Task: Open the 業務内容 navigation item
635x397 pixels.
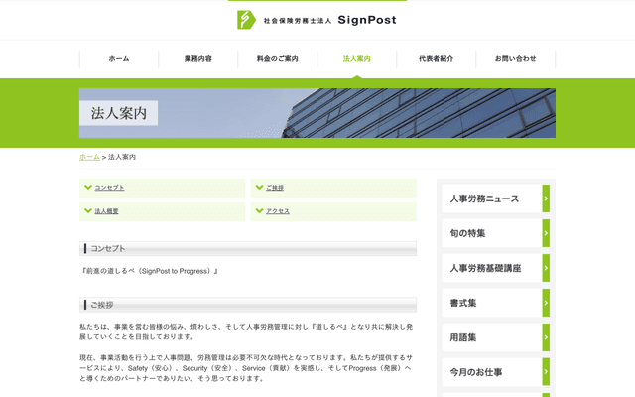Action: coord(198,59)
